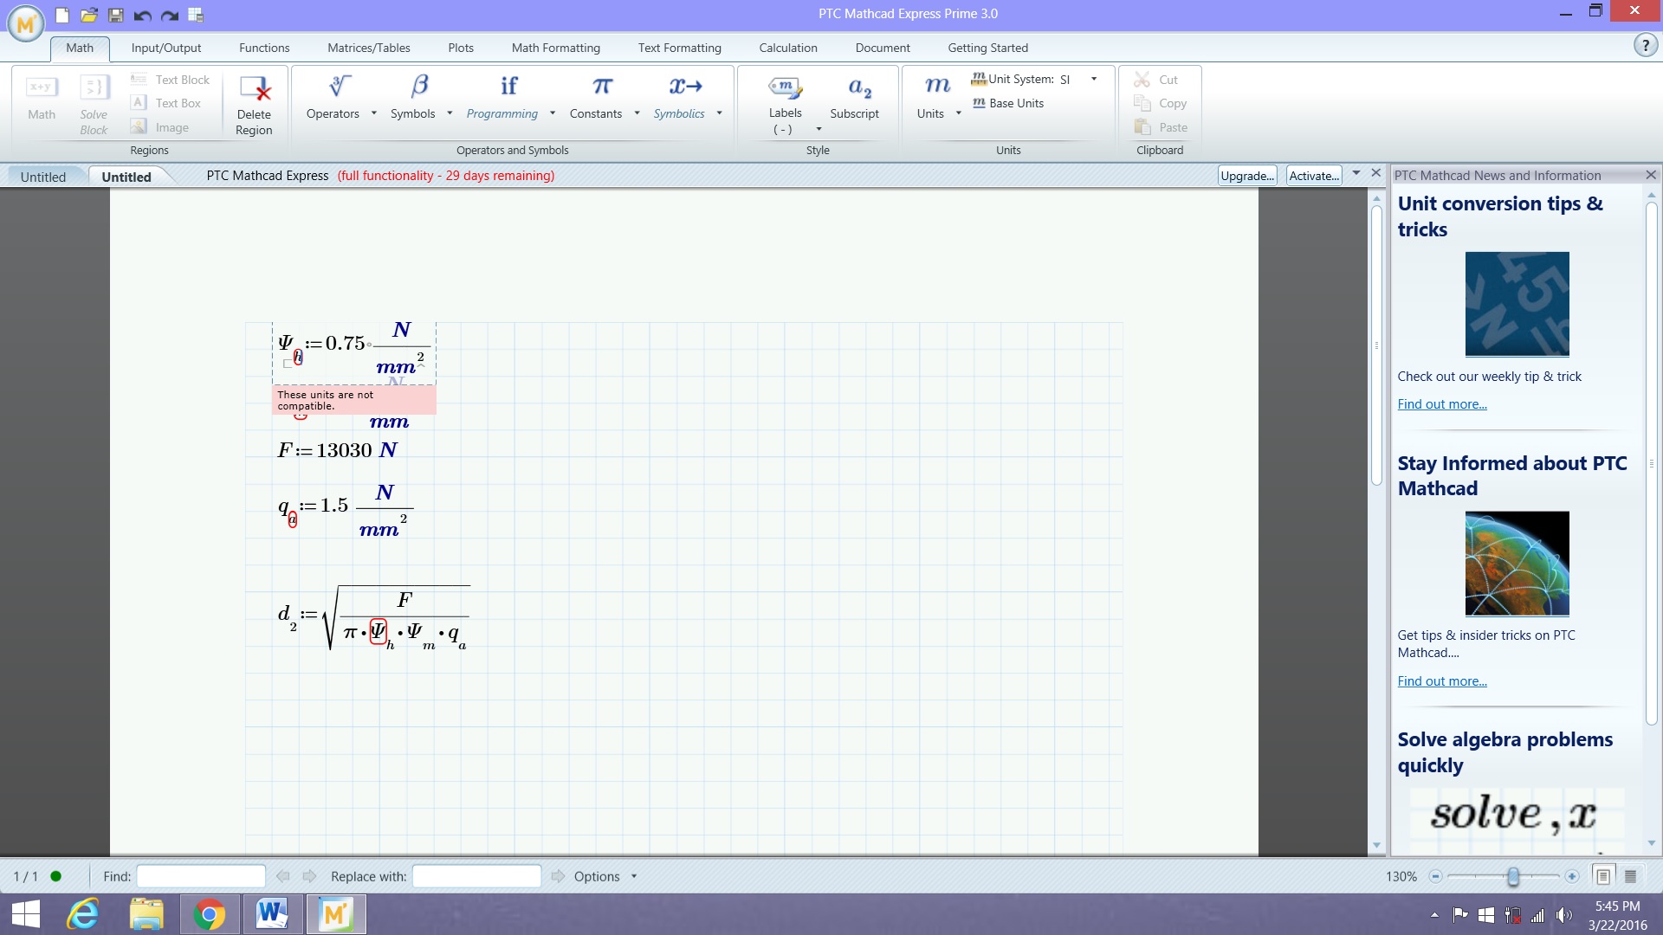The width and height of the screenshot is (1663, 935).
Task: Undo the last action
Action: [143, 15]
